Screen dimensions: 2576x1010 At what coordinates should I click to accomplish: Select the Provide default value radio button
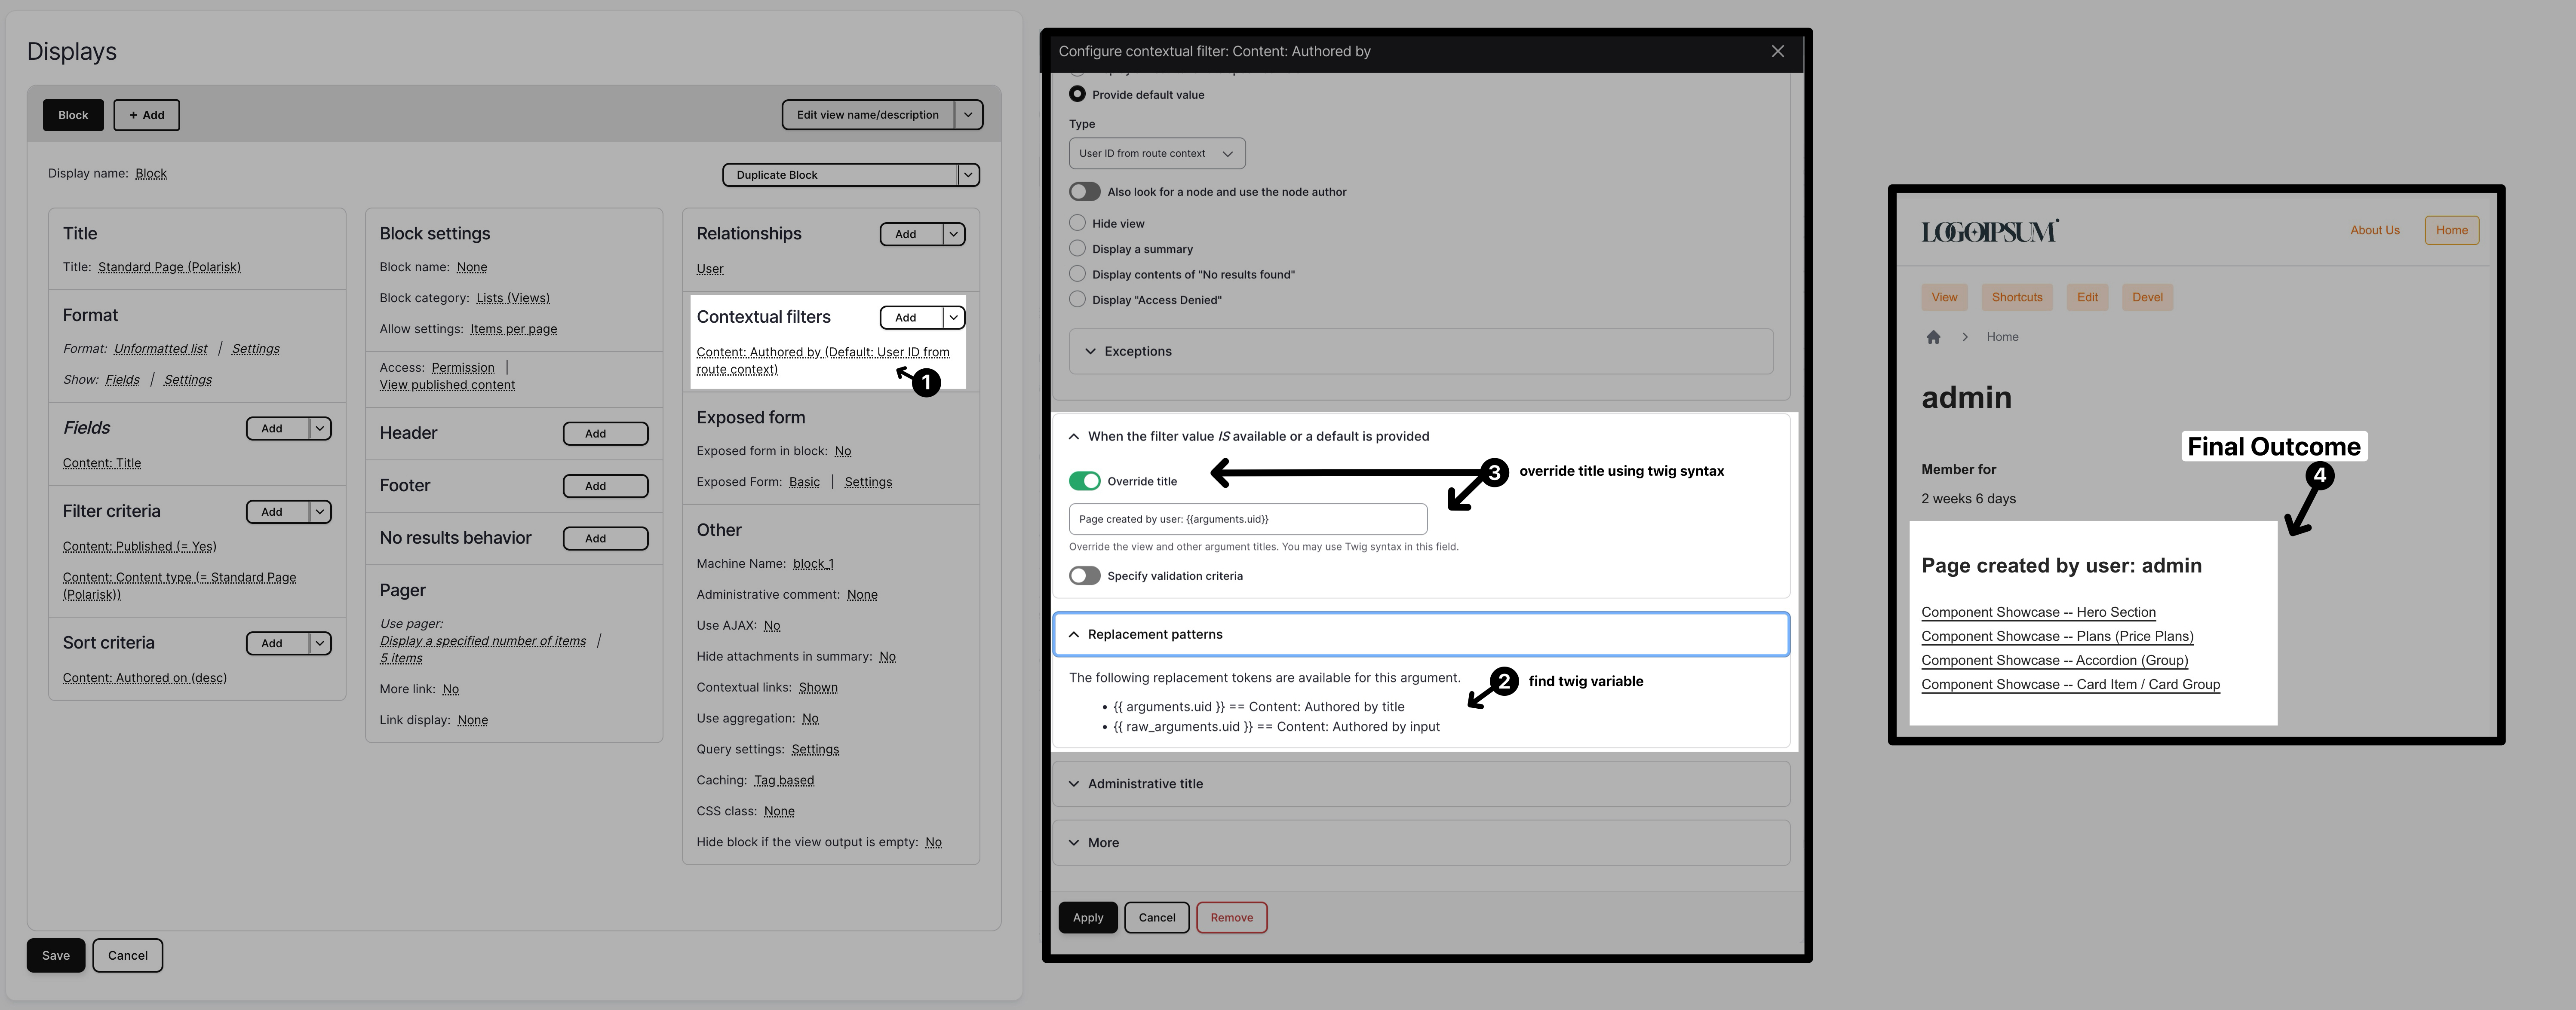click(x=1077, y=94)
